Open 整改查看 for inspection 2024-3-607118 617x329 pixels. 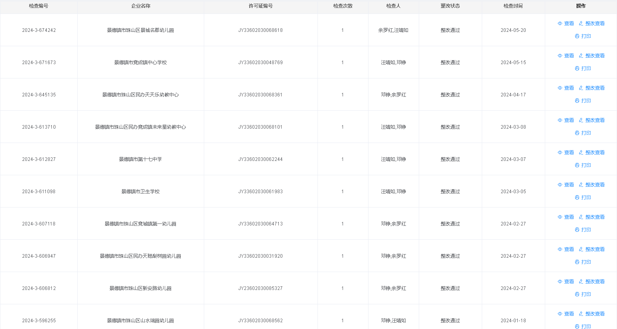(595, 217)
